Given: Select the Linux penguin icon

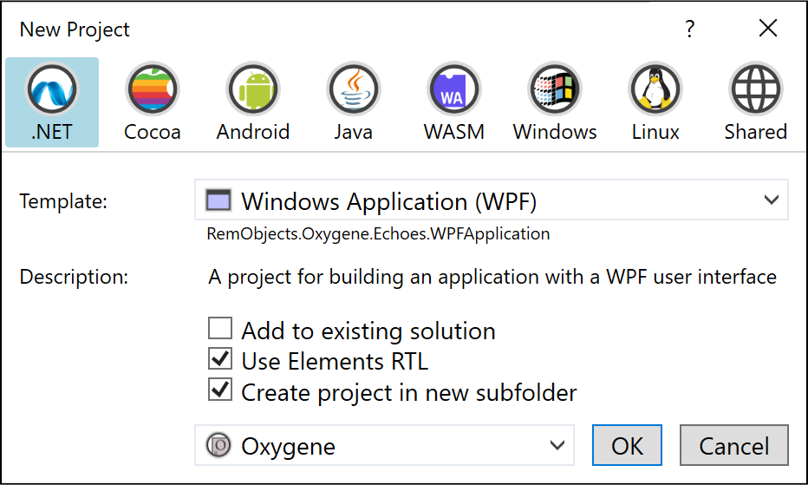Looking at the screenshot, I should pyautogui.click(x=655, y=89).
